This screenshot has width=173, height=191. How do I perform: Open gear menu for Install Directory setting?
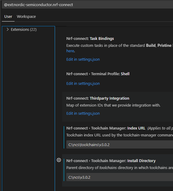(59, 160)
